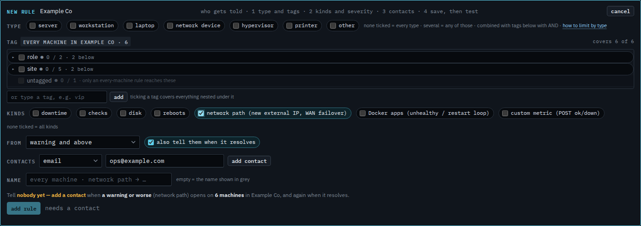Tick the workstation type checkbox
This screenshot has width=641, height=226.
73,26
